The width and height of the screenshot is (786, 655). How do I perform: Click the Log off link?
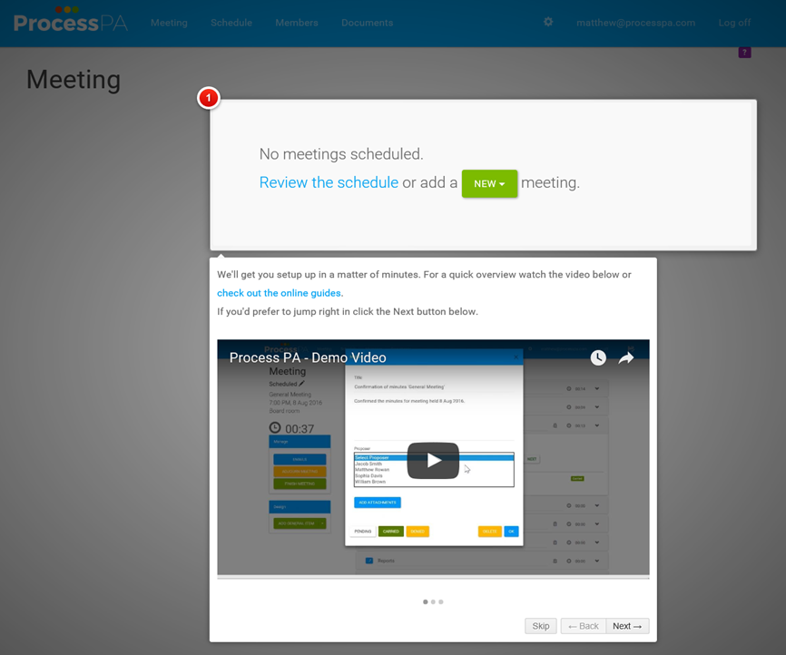(734, 23)
